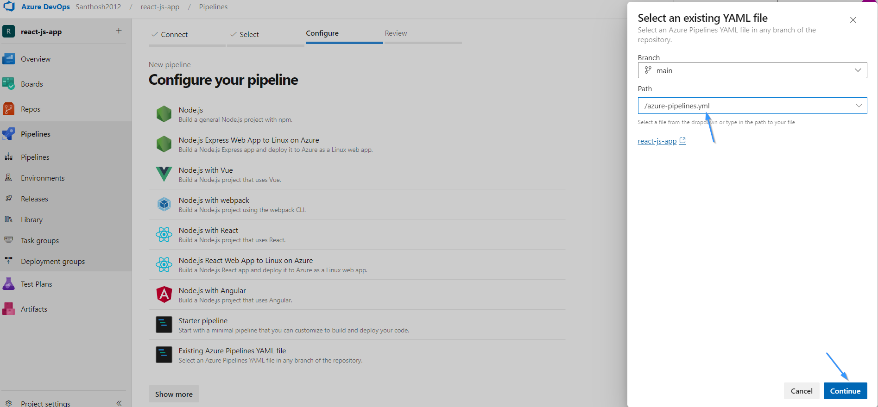Open Deployment groups in the sidebar

[x=66, y=261]
